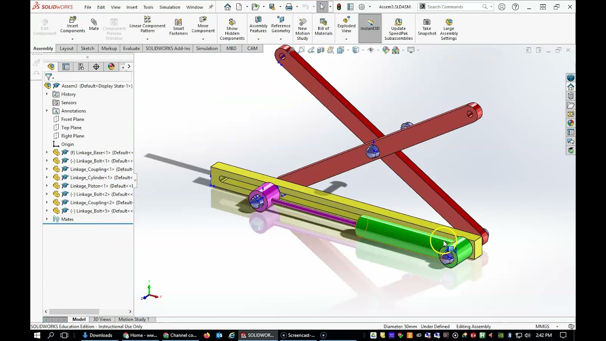Click the Home icon in the title bar
This screenshot has height=341, width=606.
[x=228, y=7]
